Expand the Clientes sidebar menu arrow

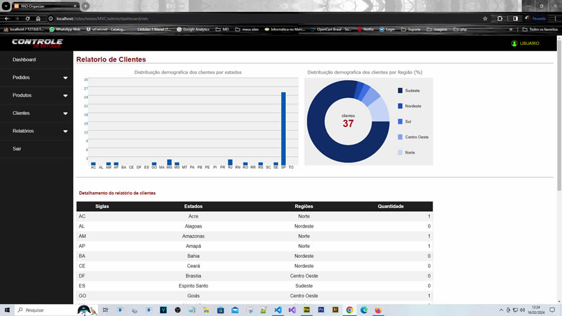pyautogui.click(x=65, y=114)
